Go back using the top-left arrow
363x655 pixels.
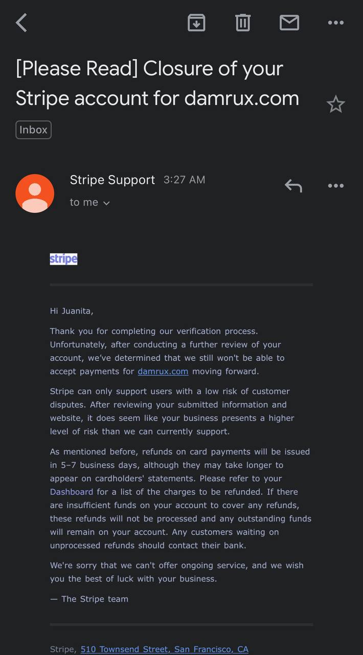point(21,23)
